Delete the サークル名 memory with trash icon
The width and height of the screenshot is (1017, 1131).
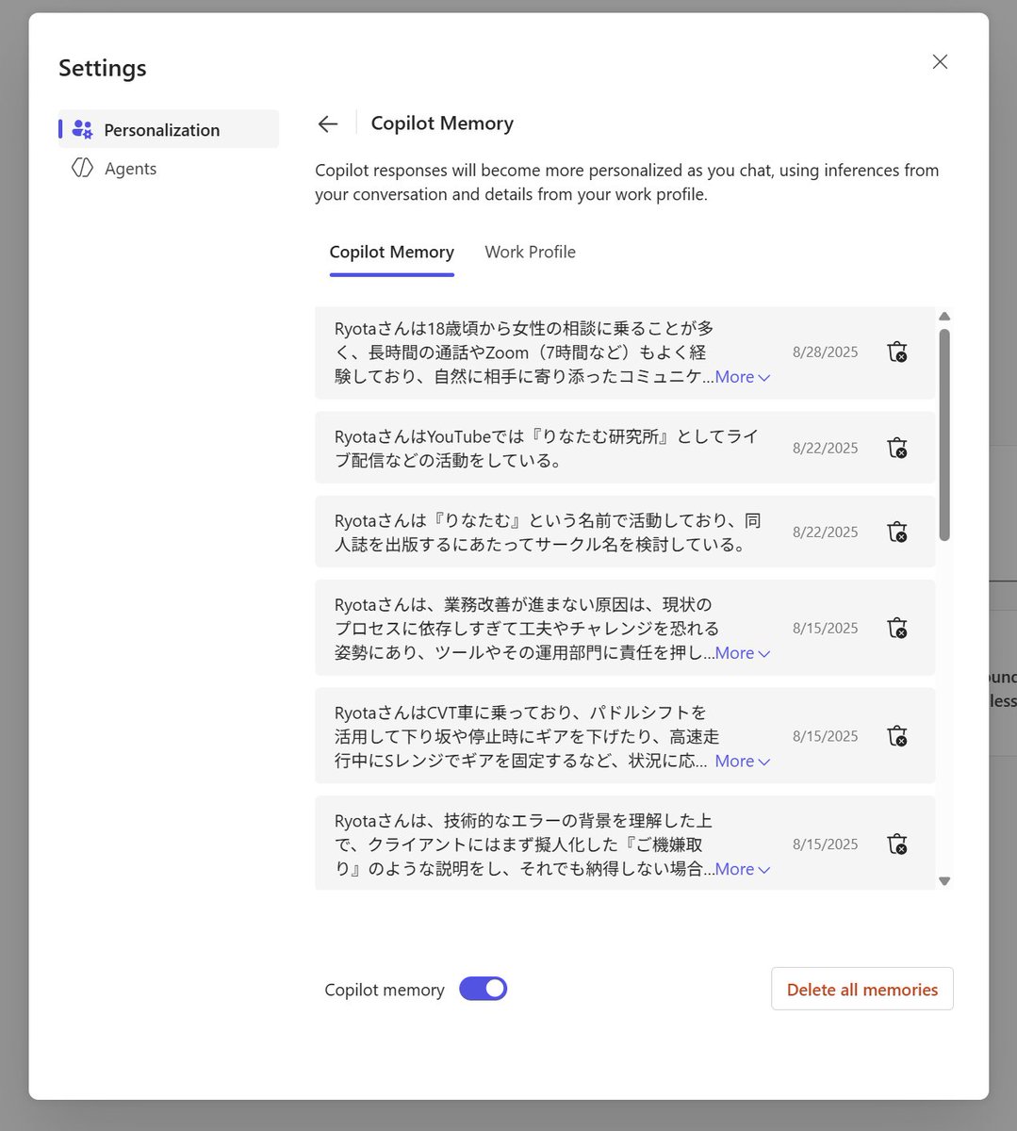coord(897,532)
